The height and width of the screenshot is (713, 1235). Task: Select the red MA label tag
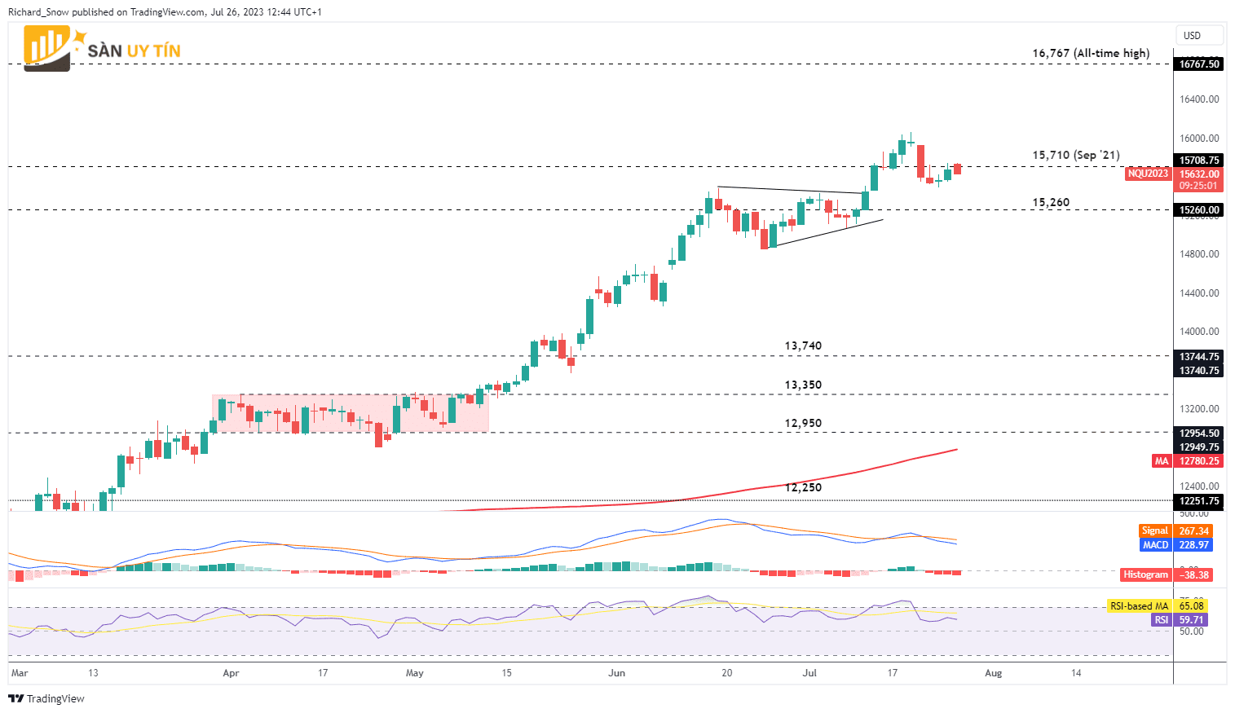[1161, 461]
